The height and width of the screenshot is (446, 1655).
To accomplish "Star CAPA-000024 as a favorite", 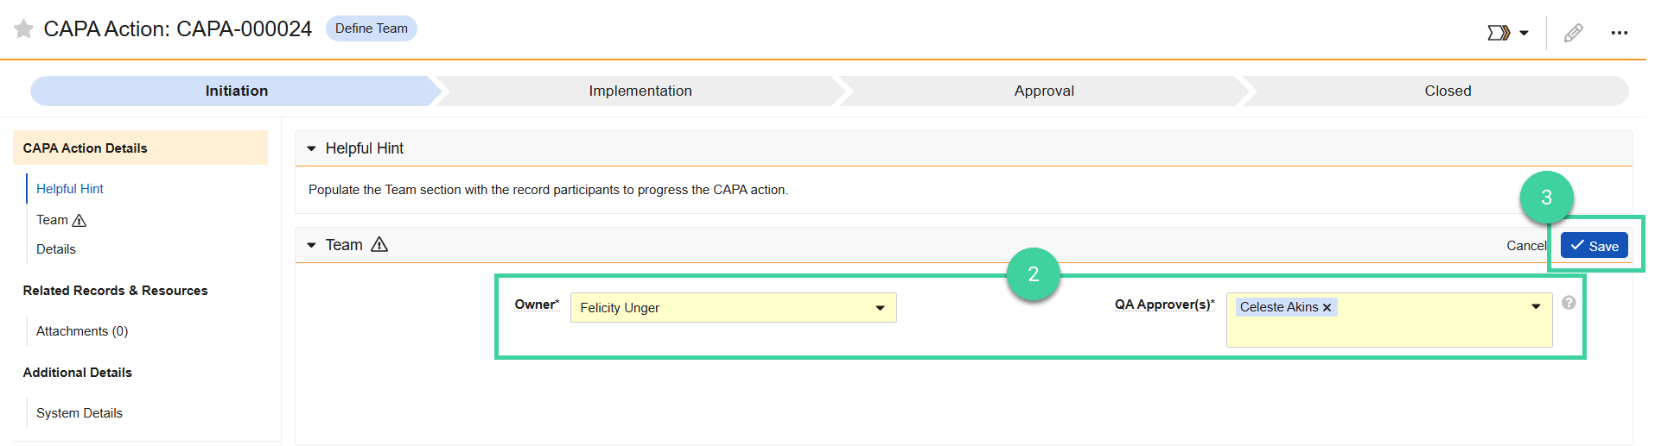I will click(x=24, y=29).
